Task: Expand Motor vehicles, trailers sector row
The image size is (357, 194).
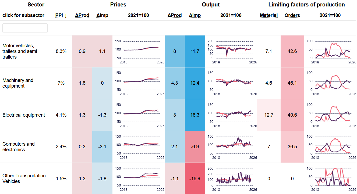Action: click(x=20, y=51)
